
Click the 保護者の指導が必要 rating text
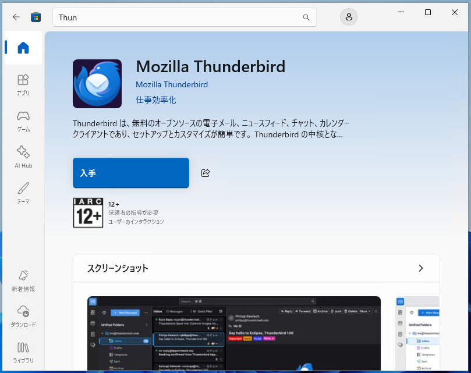point(133,212)
